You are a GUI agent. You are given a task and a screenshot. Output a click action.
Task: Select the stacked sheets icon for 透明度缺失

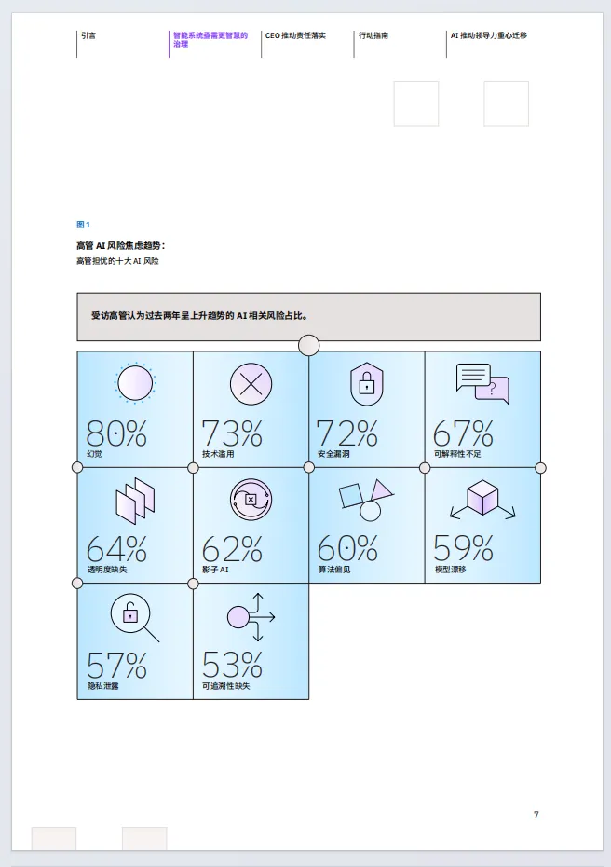point(135,502)
